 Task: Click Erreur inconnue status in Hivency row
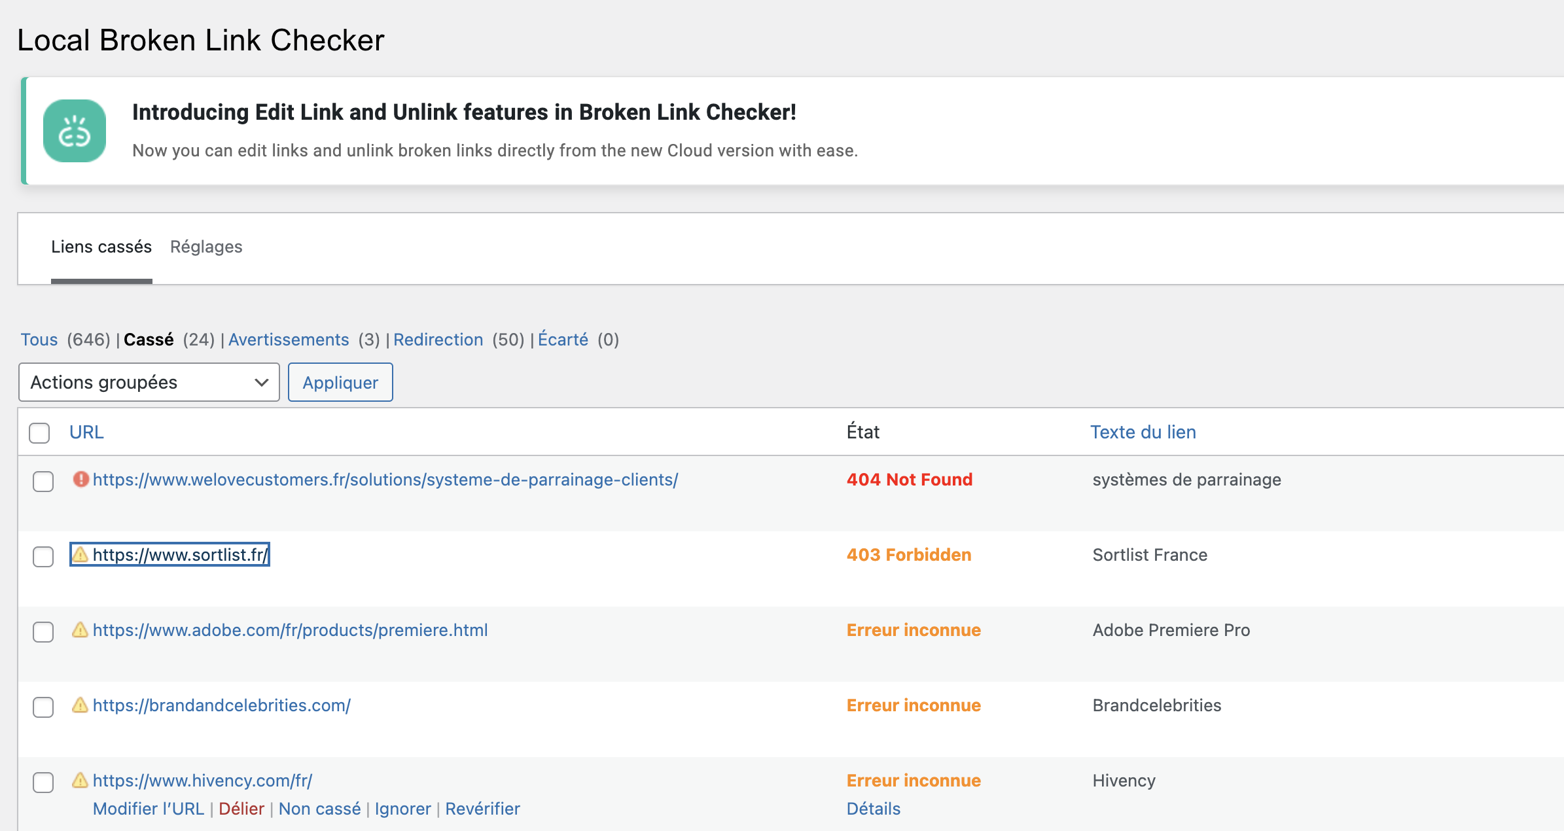(914, 781)
